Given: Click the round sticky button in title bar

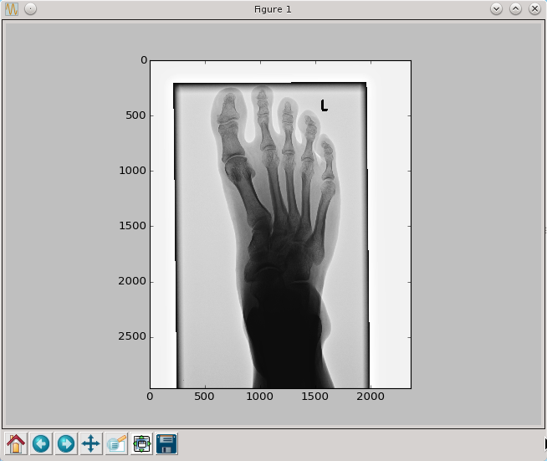Looking at the screenshot, I should (x=30, y=9).
